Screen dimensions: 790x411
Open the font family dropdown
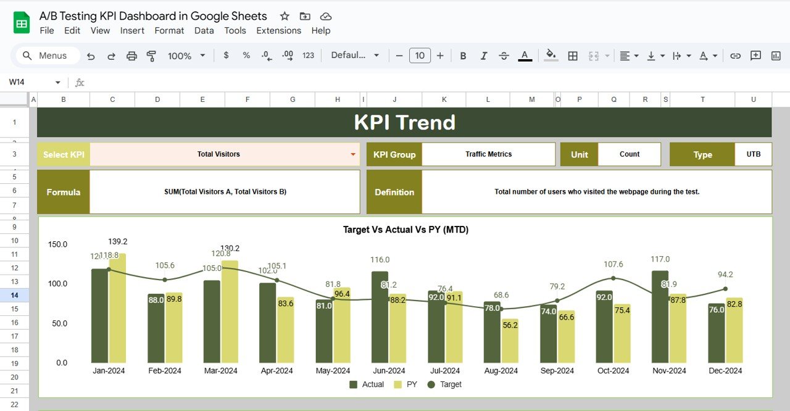click(x=355, y=55)
